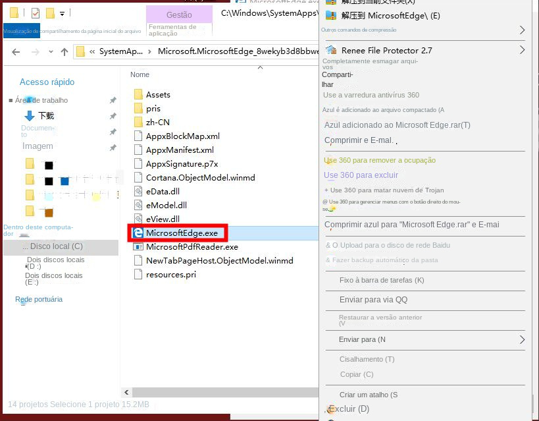Expand the Enviar para (N submenu arrow
The width and height of the screenshot is (539, 421).
pyautogui.click(x=522, y=340)
